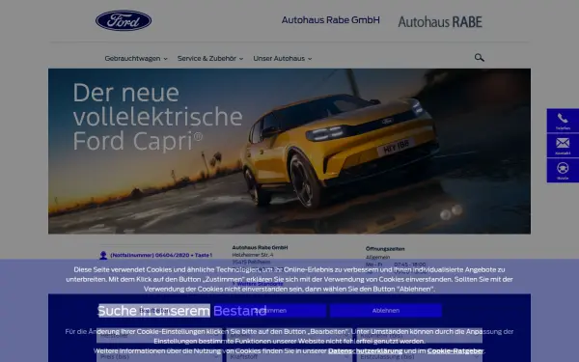Click the Holzheimer Str. 4 address line
This screenshot has height=362, width=579.
[x=253, y=255]
